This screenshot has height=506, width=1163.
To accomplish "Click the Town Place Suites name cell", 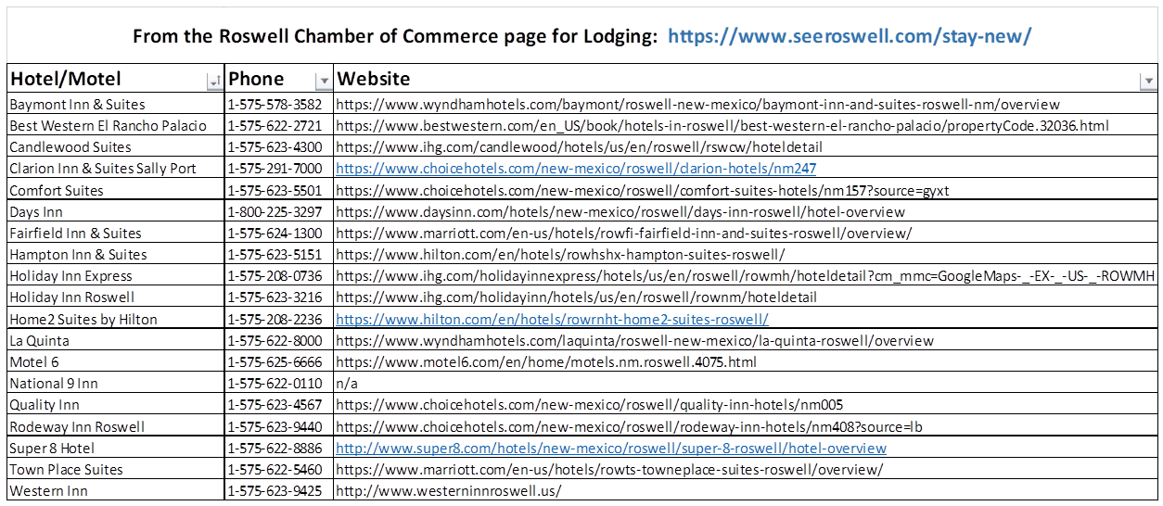I will pyautogui.click(x=66, y=470).
